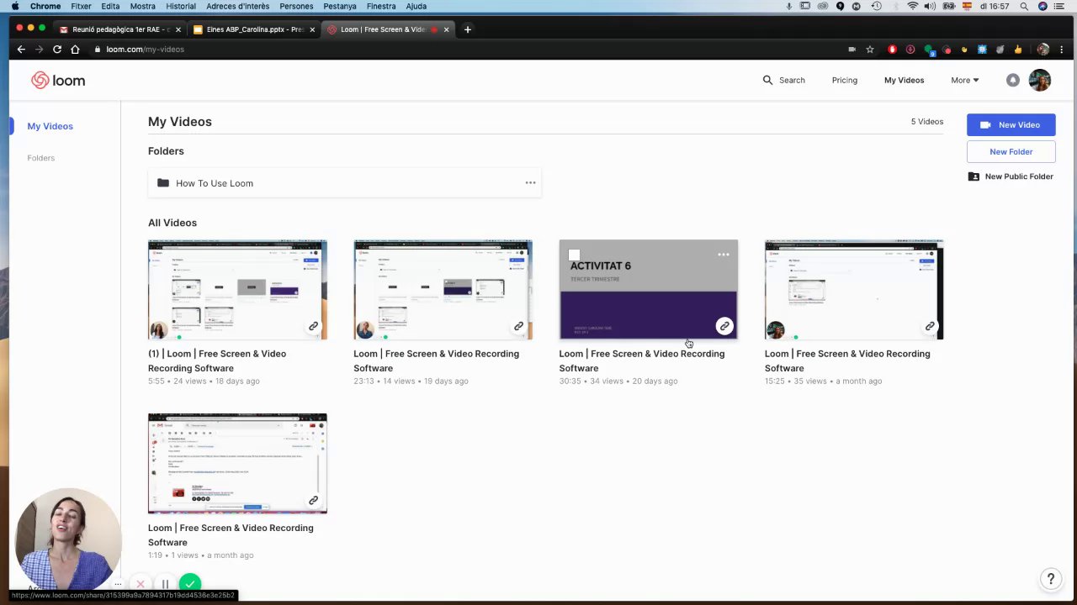The width and height of the screenshot is (1077, 605).
Task: Open the 15:25 video thumbnail
Action: coord(854,290)
